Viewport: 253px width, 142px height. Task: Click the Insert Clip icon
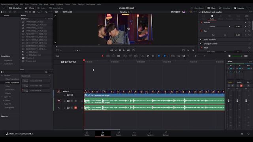click(x=125, y=56)
